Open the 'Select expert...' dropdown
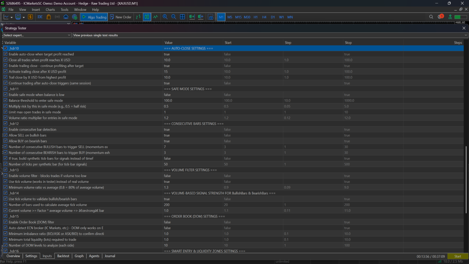Screen dimensions: 469x264 coord(37,35)
